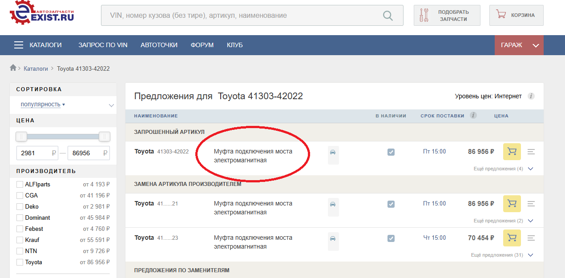Click the Предложения по заменителям section heading
The height and width of the screenshot is (278, 565).
pyautogui.click(x=182, y=270)
